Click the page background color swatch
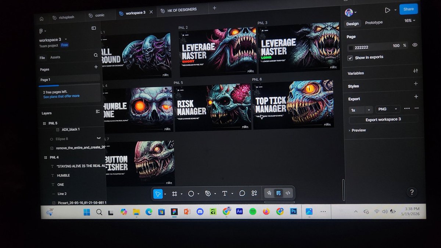Screen dimensions: 441x248 [x=351, y=47]
